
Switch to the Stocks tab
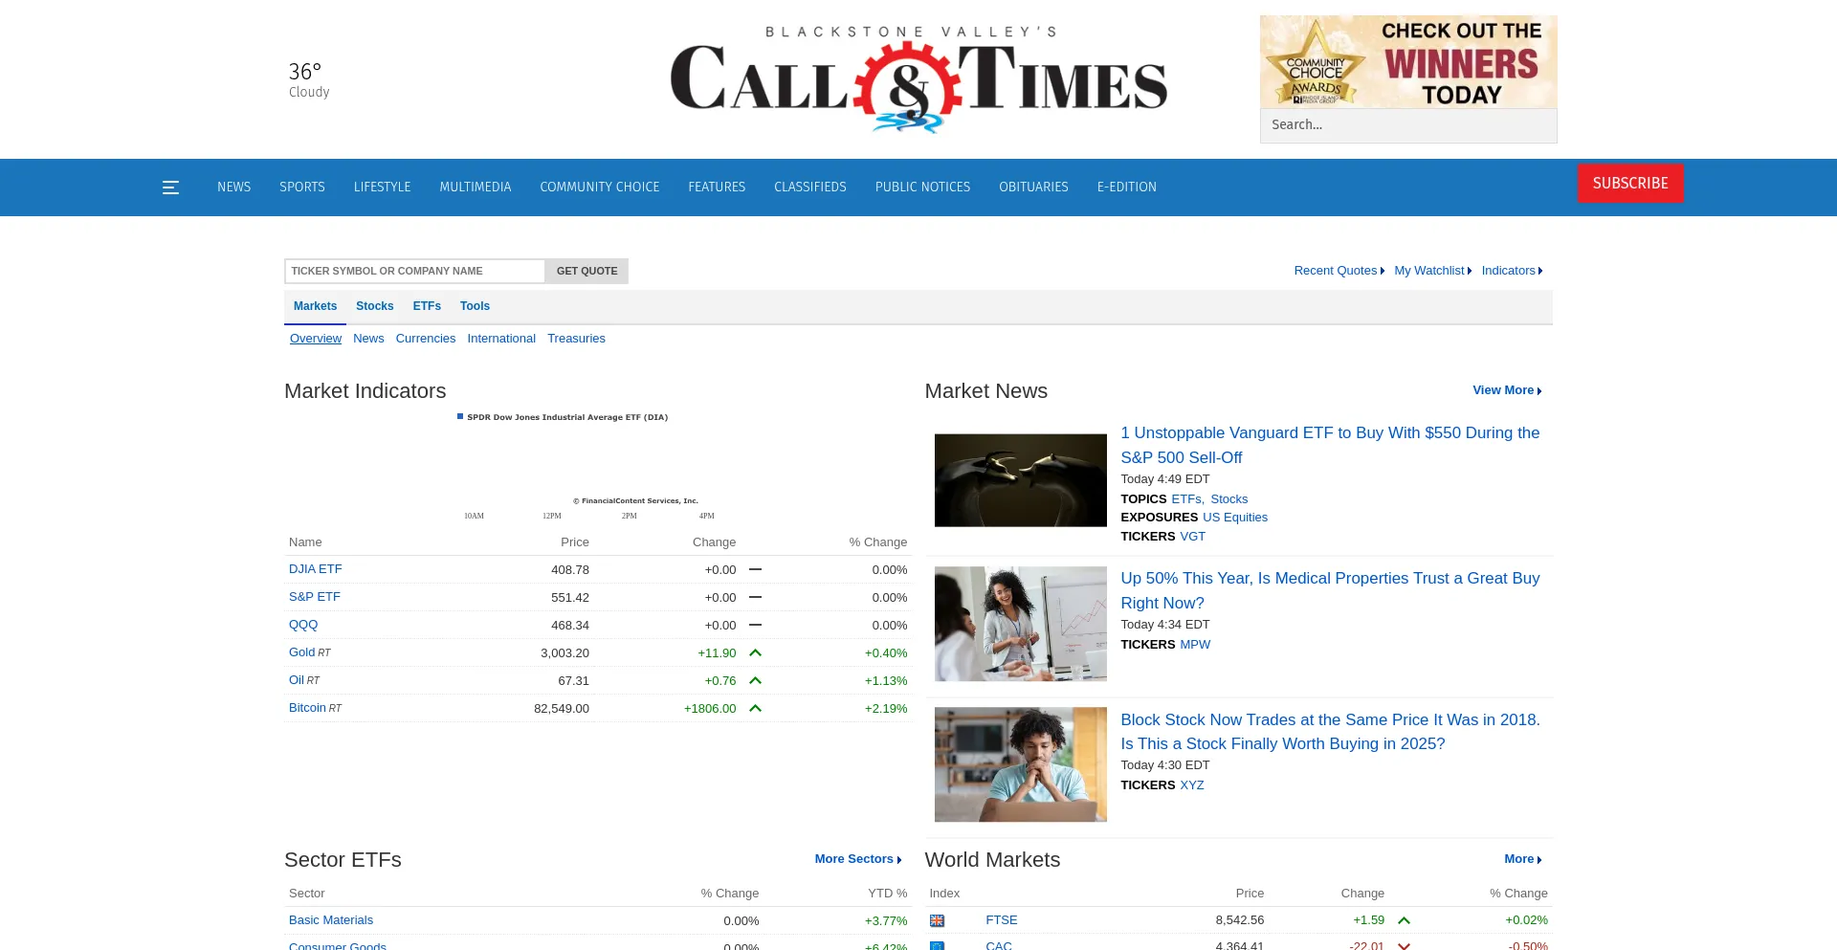[374, 306]
